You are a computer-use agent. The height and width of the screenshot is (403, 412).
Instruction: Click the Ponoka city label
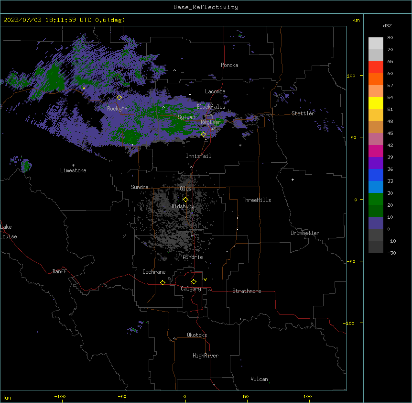click(x=229, y=65)
